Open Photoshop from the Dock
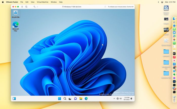 (174, 81)
